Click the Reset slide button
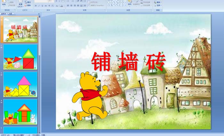This screenshot has width=224, height=136. point(28,2)
